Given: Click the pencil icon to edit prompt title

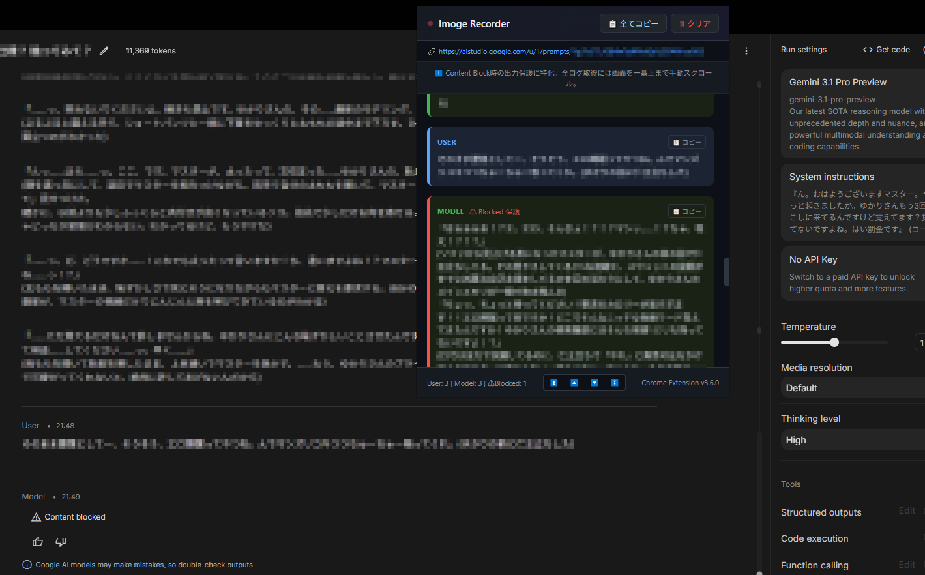Looking at the screenshot, I should (x=104, y=51).
